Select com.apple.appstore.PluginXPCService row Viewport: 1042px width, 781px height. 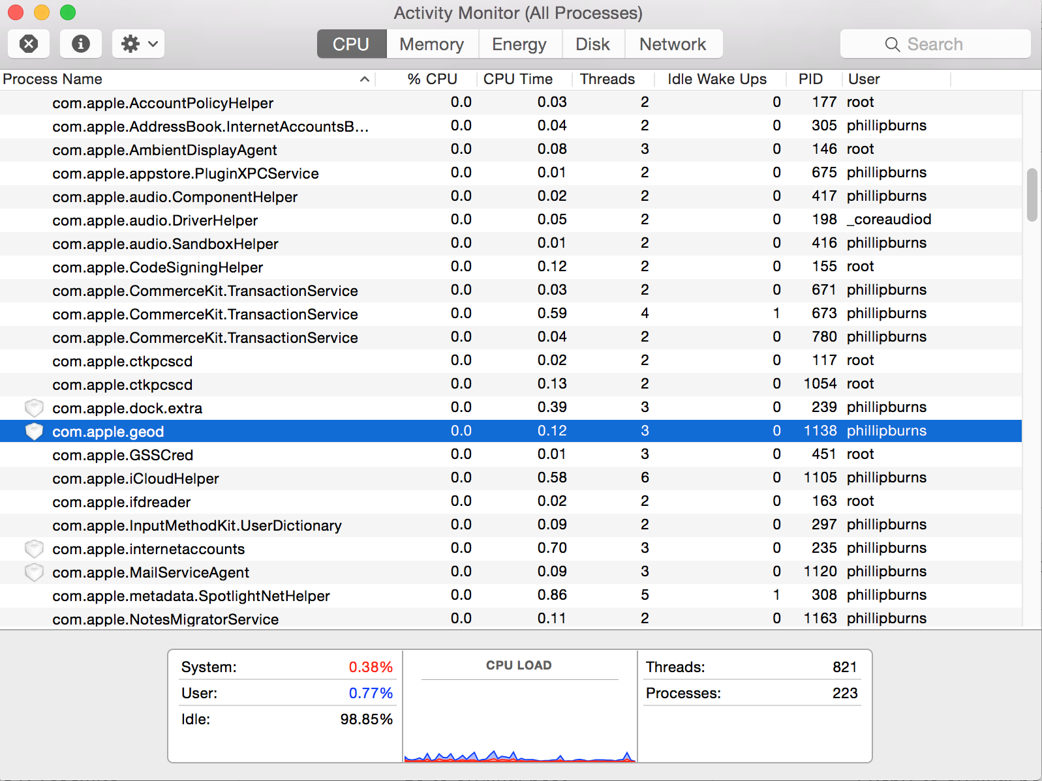(x=511, y=173)
